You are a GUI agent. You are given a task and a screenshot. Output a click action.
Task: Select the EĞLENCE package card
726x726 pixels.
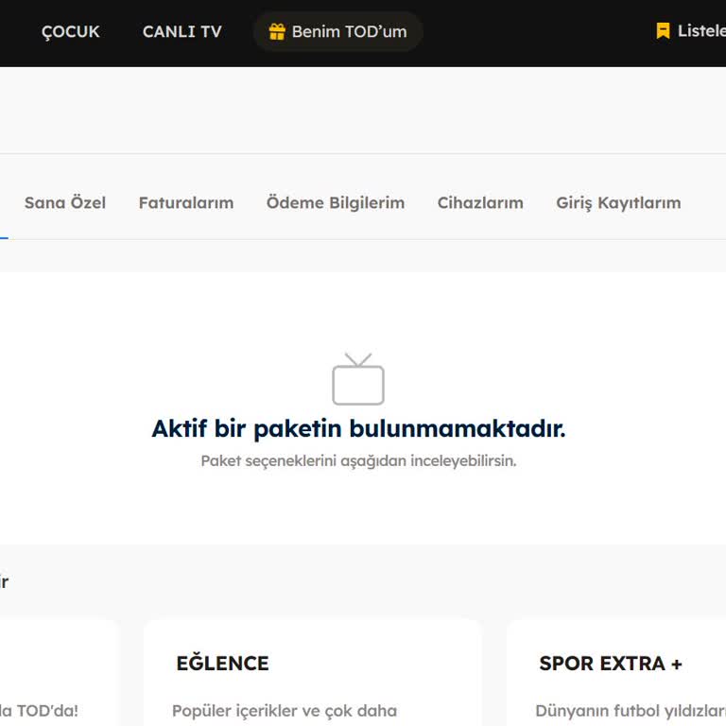[x=313, y=672]
